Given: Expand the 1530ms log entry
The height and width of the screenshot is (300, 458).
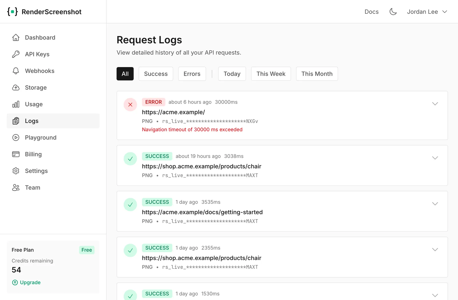Looking at the screenshot, I should pyautogui.click(x=435, y=295).
